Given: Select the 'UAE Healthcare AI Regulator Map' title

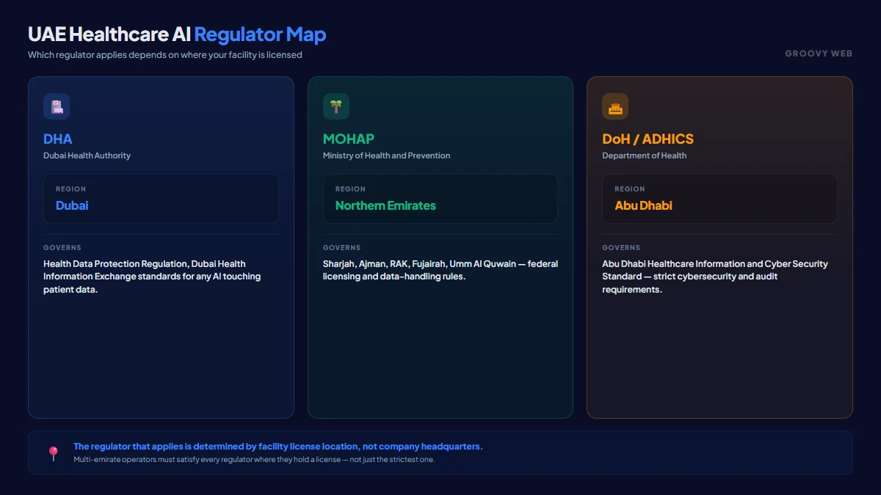Looking at the screenshot, I should click(177, 34).
